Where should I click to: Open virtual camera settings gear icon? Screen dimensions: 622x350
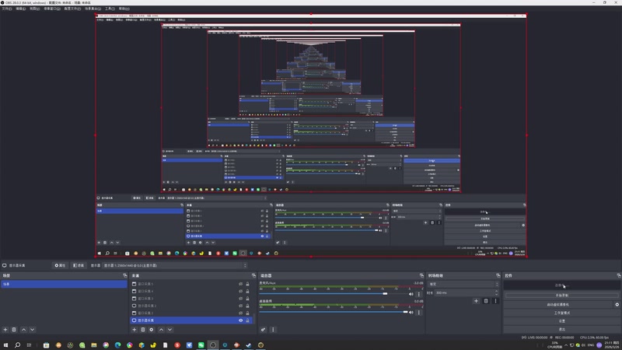tap(617, 304)
